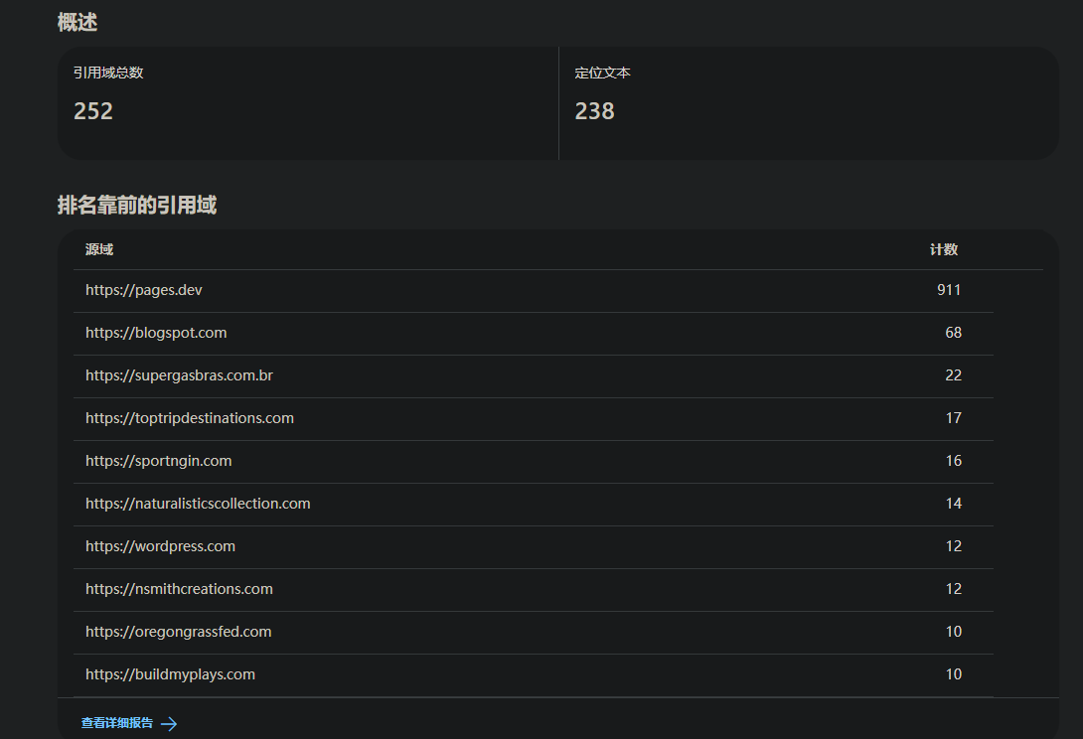Click the 911 count for pages.dev

click(948, 290)
